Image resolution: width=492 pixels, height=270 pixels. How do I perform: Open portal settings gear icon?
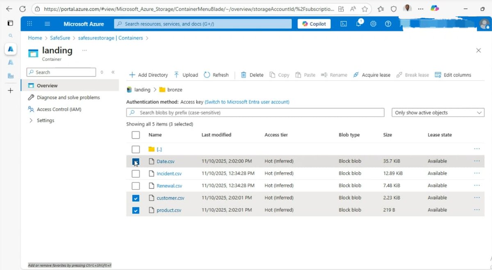(373, 24)
